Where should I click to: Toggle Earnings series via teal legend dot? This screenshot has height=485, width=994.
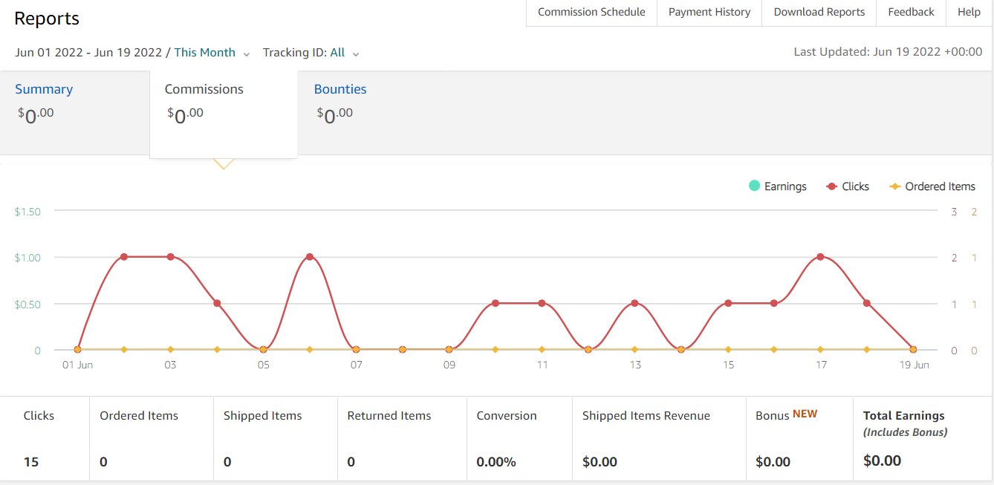tap(755, 186)
